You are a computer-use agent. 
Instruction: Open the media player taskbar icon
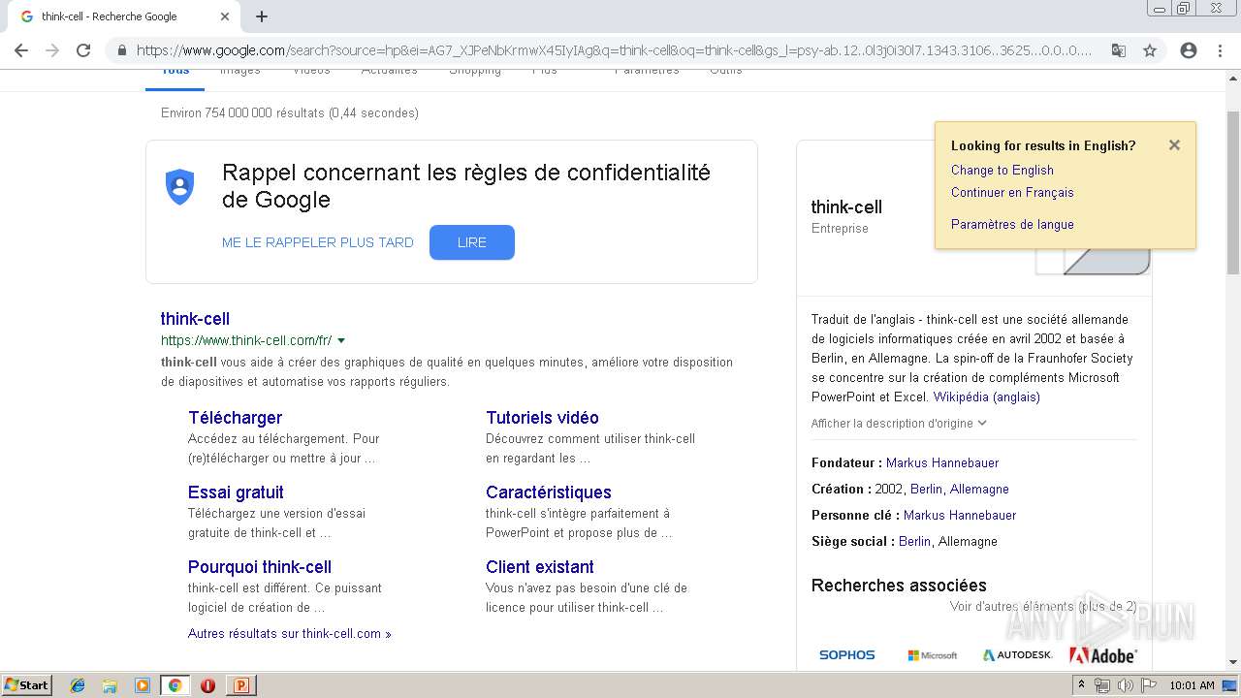click(x=143, y=685)
